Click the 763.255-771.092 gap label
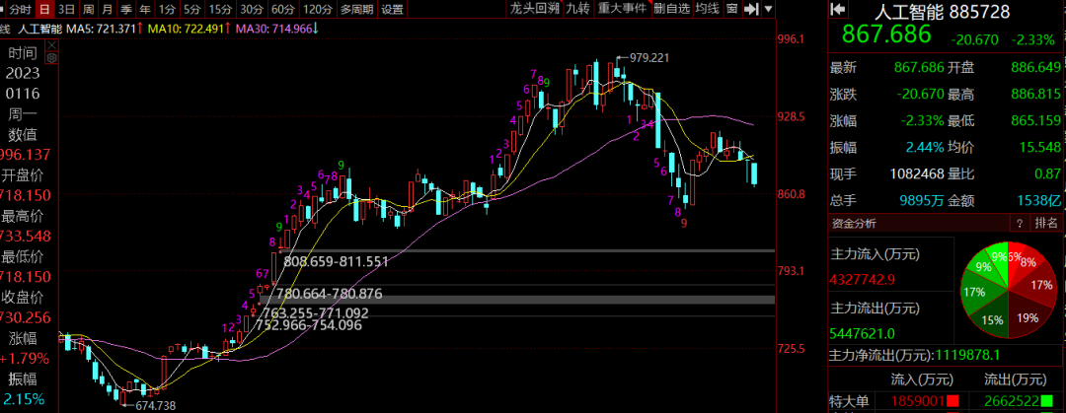Screen dimensions: 1066x413 [x=315, y=313]
